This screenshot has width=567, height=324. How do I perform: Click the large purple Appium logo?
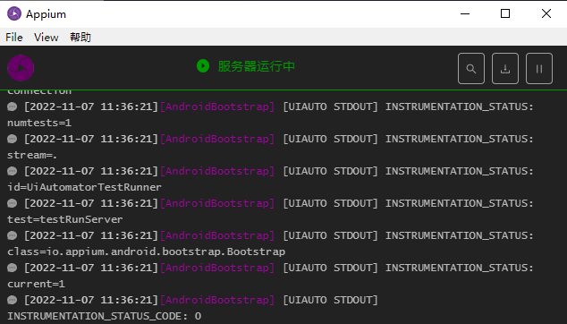21,68
